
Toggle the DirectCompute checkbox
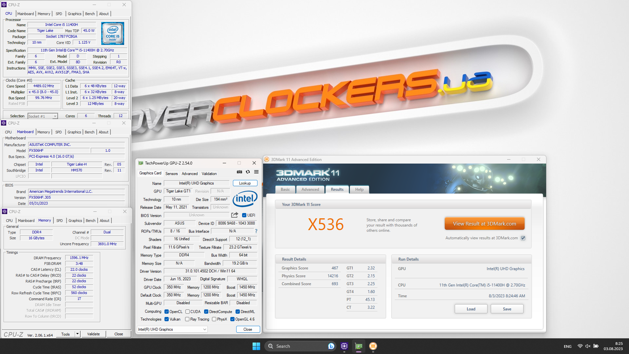pos(206,312)
